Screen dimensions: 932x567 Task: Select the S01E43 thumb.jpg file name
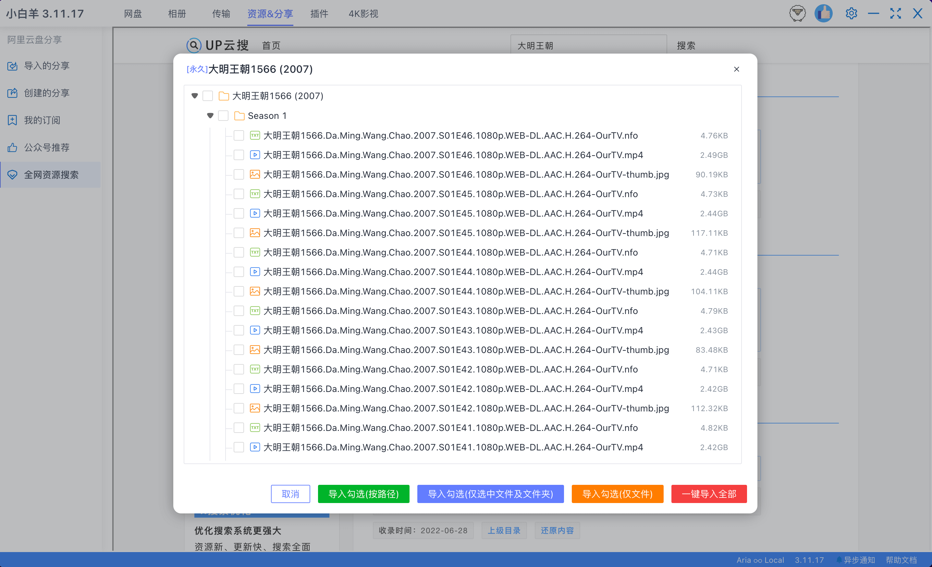(466, 350)
